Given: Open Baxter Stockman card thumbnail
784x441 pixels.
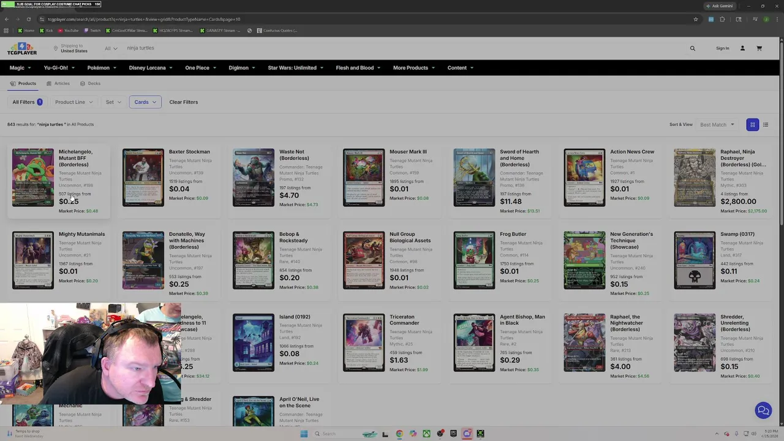Looking at the screenshot, I should click(143, 178).
